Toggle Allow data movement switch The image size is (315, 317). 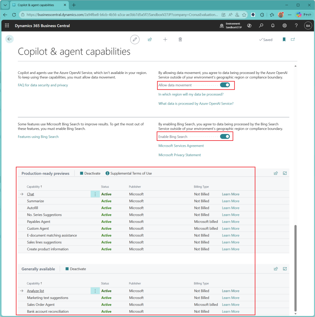pos(225,85)
